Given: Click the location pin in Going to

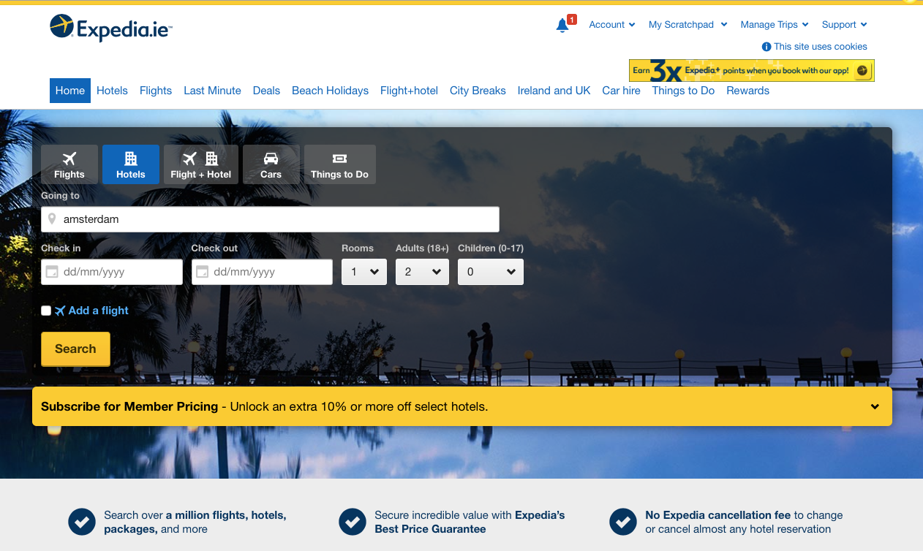Looking at the screenshot, I should [x=52, y=219].
